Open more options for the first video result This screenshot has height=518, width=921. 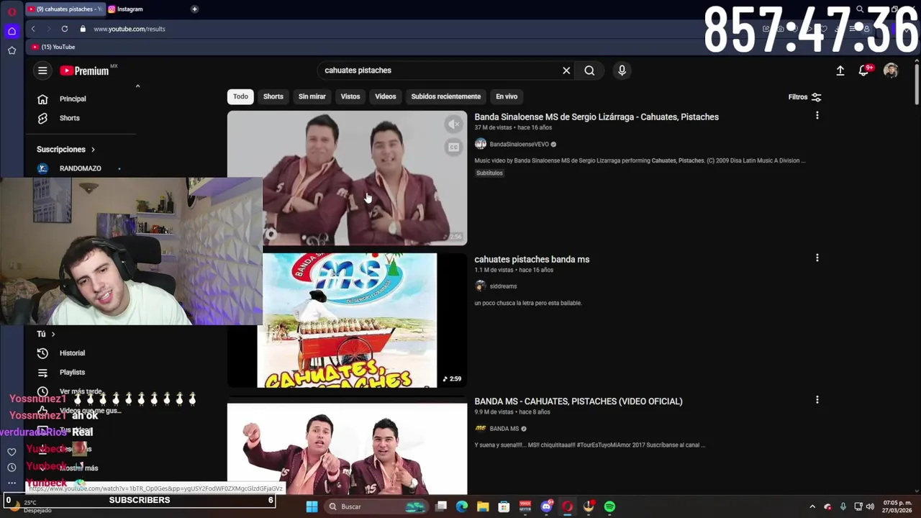tap(817, 116)
